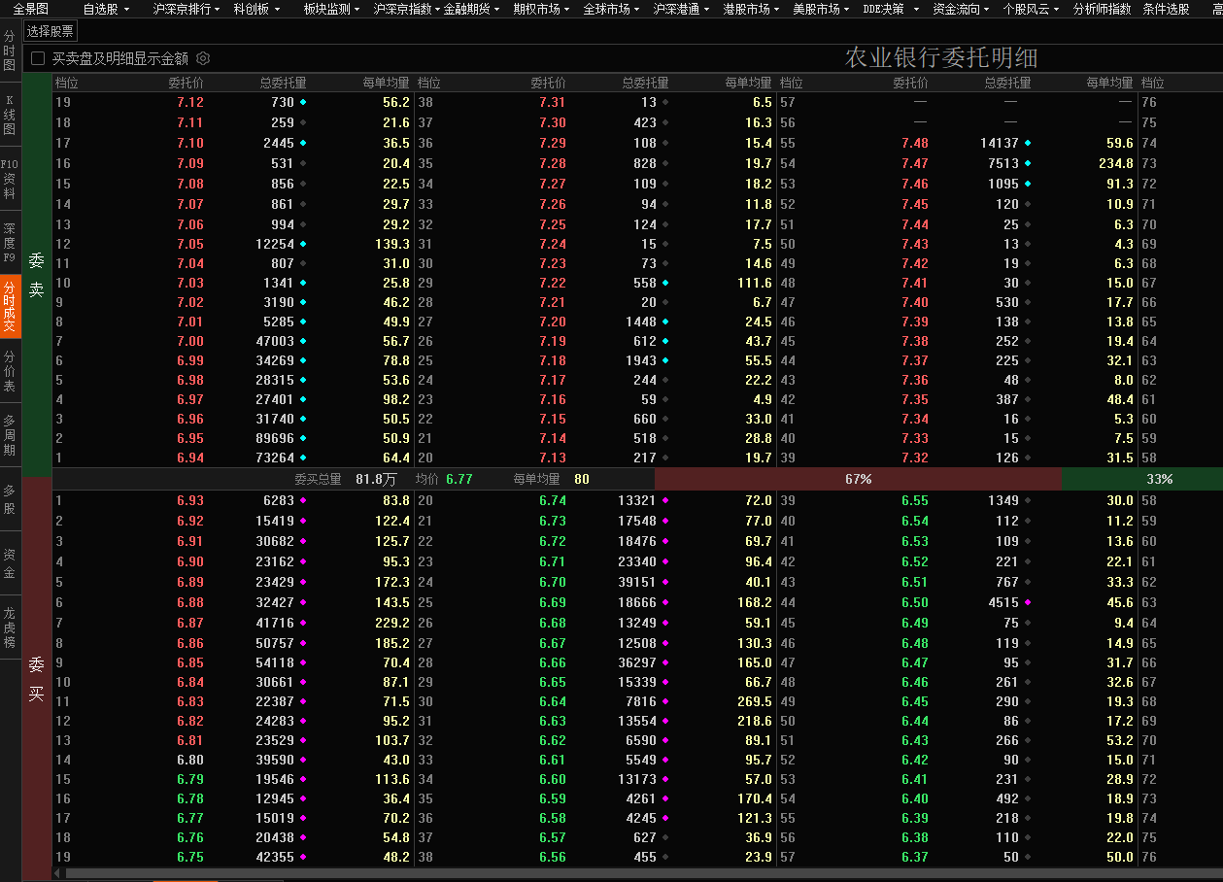Viewport: 1223px width, 882px height.
Task: Switch to the 分时图 sidebar tab
Action: click(10, 50)
